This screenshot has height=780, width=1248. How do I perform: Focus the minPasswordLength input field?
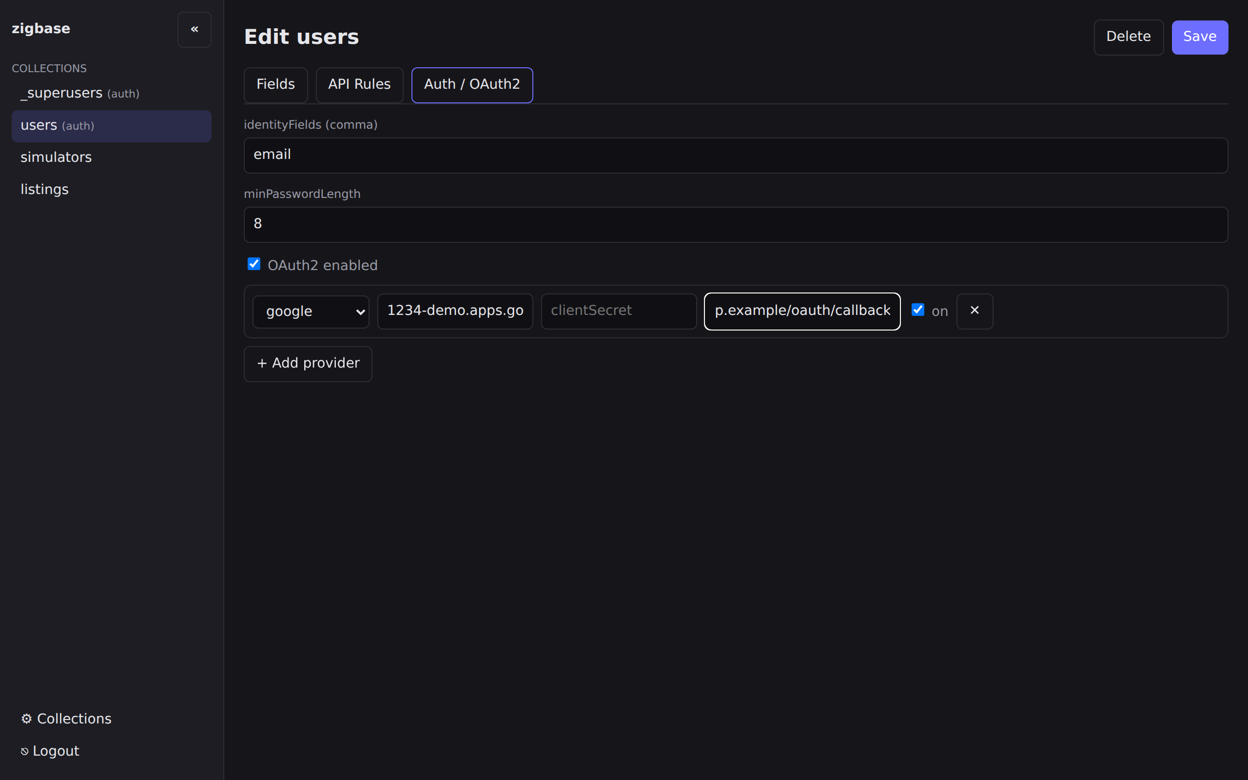point(736,224)
